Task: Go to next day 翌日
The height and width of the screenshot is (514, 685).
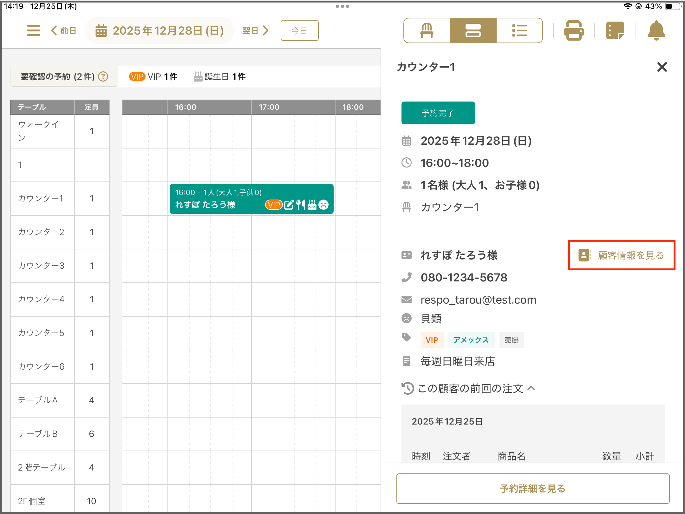Action: click(x=255, y=30)
